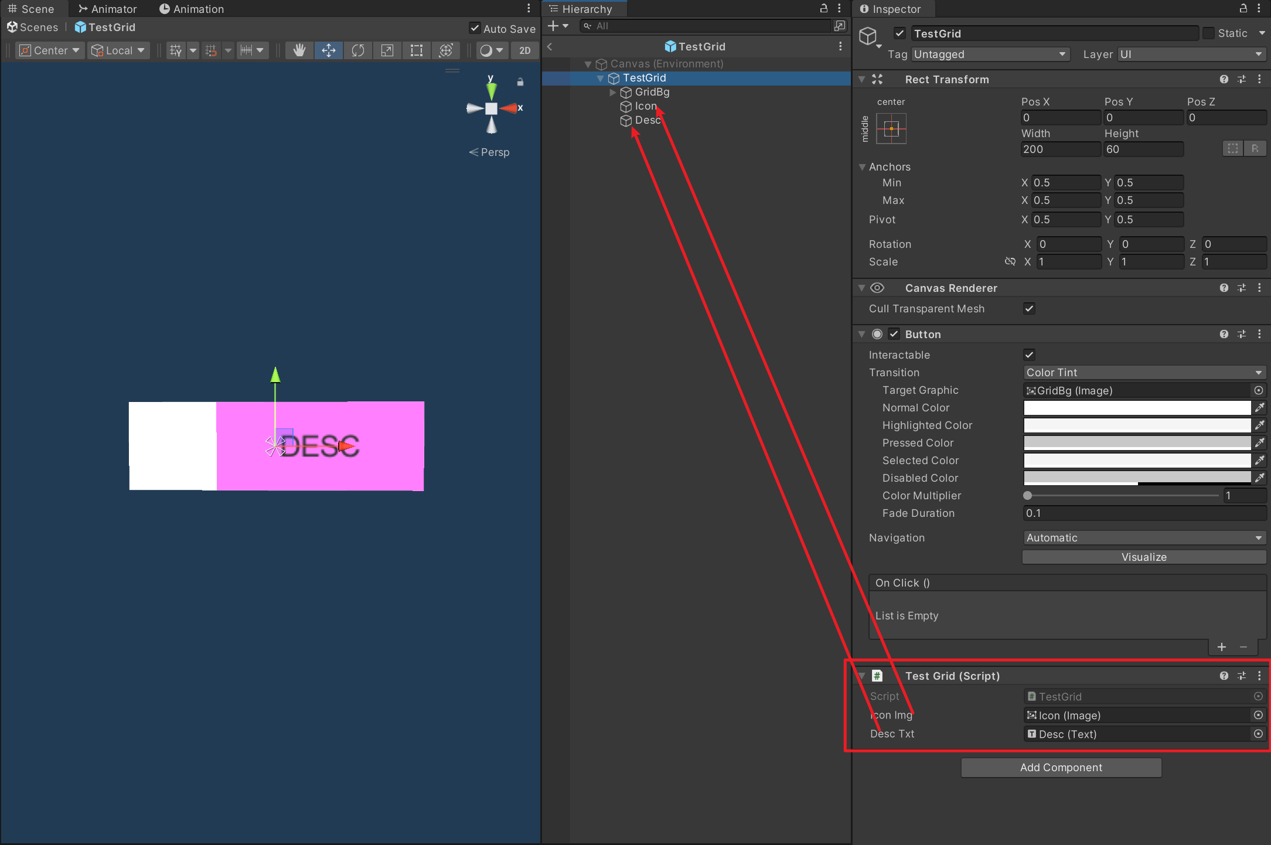Click the Add Component button
Image resolution: width=1271 pixels, height=845 pixels.
[x=1061, y=768]
